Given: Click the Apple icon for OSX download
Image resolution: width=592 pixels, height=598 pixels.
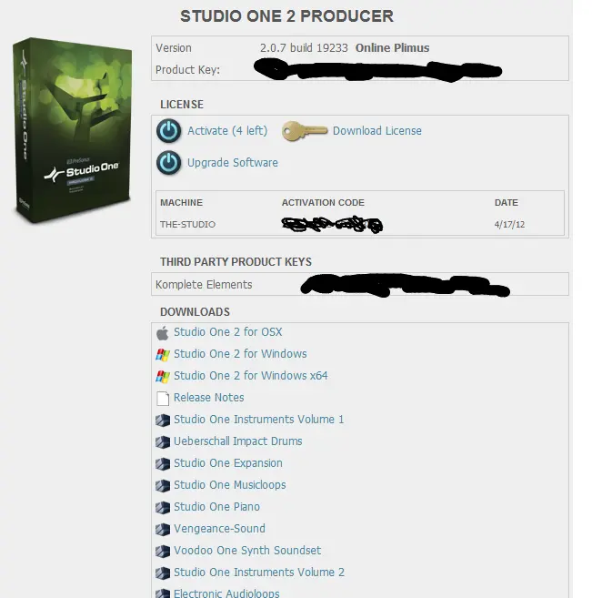Looking at the screenshot, I should [x=163, y=333].
